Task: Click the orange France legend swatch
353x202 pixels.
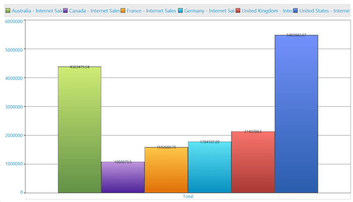Action: pyautogui.click(x=123, y=11)
